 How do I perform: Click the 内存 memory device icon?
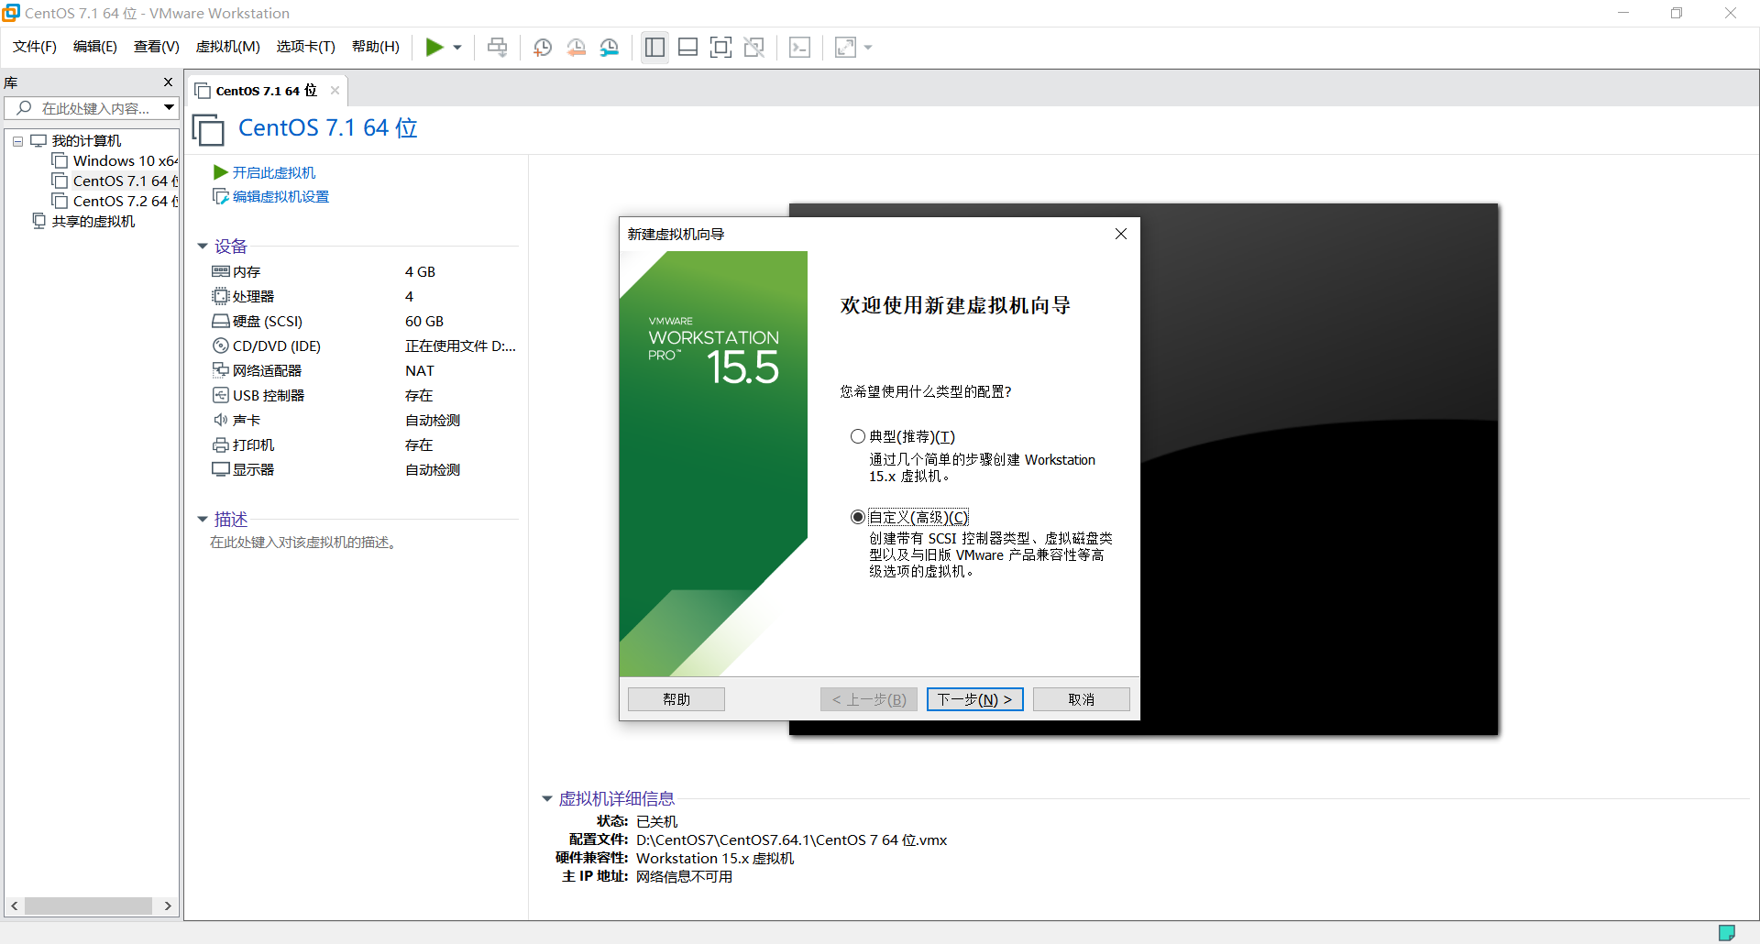[x=221, y=271]
